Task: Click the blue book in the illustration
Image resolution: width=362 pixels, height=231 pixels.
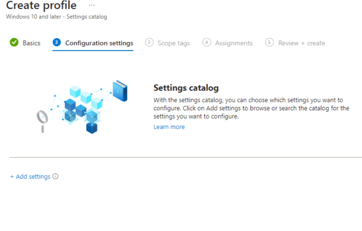Action: [120, 91]
